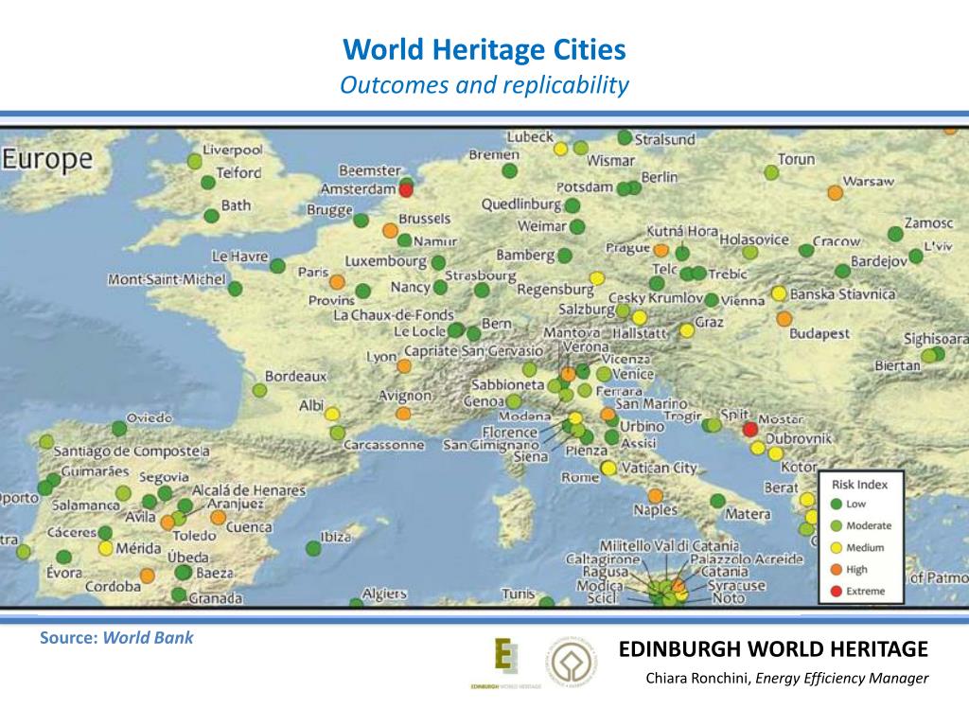969x727 pixels.
Task: Click the green Bath marker
Action: (x=211, y=216)
